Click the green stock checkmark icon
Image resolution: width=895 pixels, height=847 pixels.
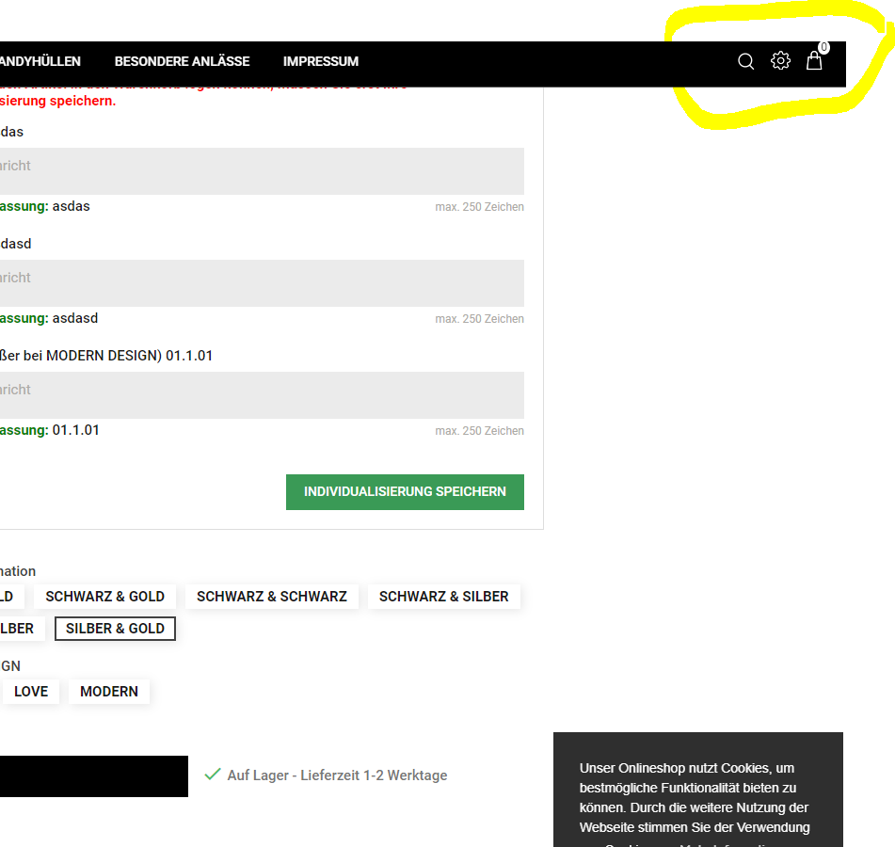[213, 774]
